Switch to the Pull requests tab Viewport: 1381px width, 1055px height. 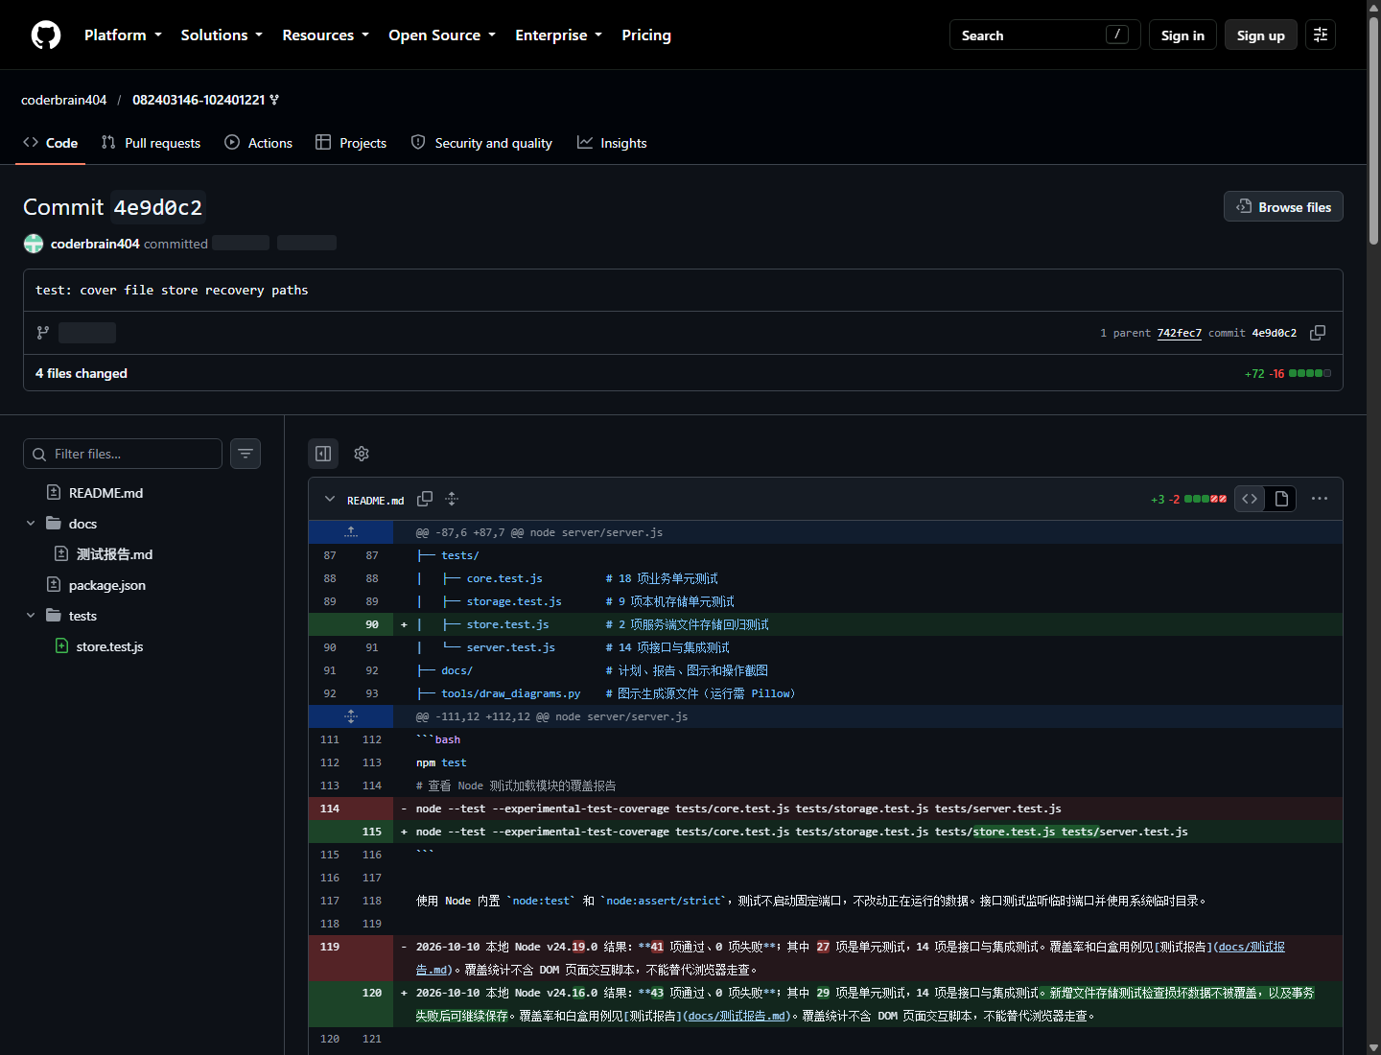point(152,143)
